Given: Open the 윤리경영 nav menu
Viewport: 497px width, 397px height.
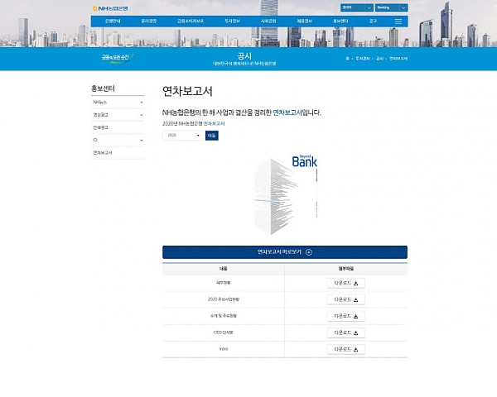Looking at the screenshot, I should [148, 22].
